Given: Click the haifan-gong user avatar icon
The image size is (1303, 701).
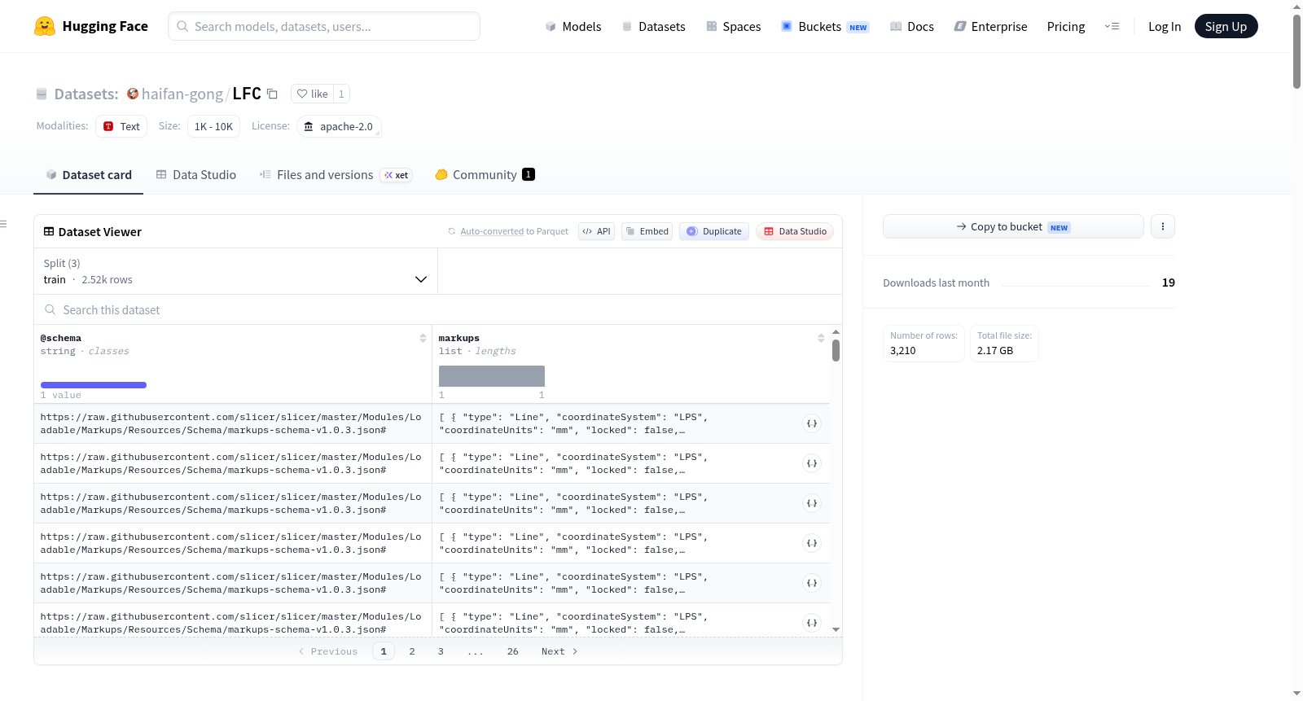Looking at the screenshot, I should [133, 94].
